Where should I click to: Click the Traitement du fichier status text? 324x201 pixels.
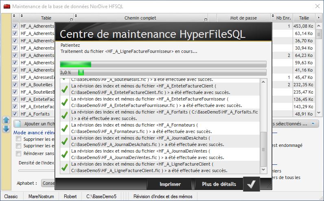click(129, 51)
